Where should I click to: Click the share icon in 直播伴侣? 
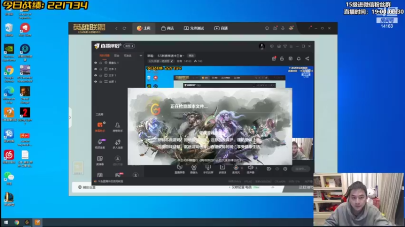pyautogui.click(x=307, y=59)
